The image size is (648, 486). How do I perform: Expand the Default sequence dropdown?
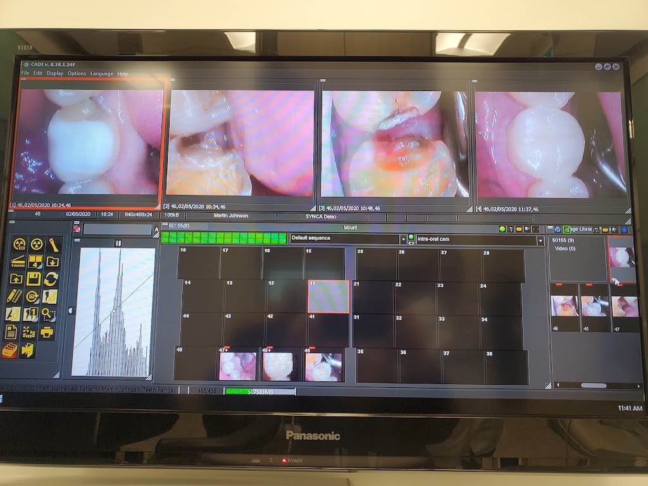[x=403, y=239]
